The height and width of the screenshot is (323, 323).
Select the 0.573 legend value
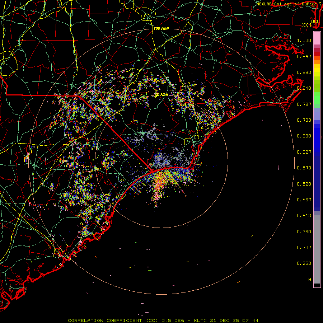pos(304,168)
